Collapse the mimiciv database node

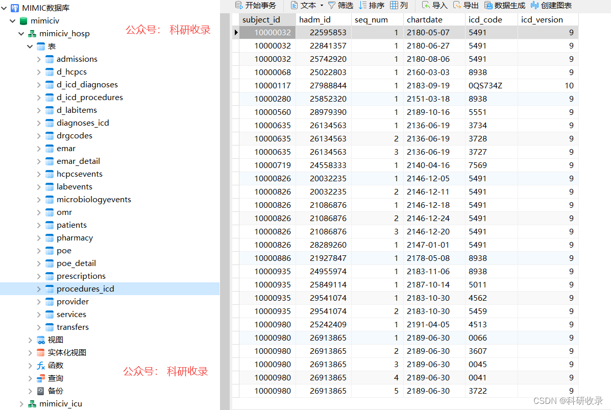tap(12, 20)
